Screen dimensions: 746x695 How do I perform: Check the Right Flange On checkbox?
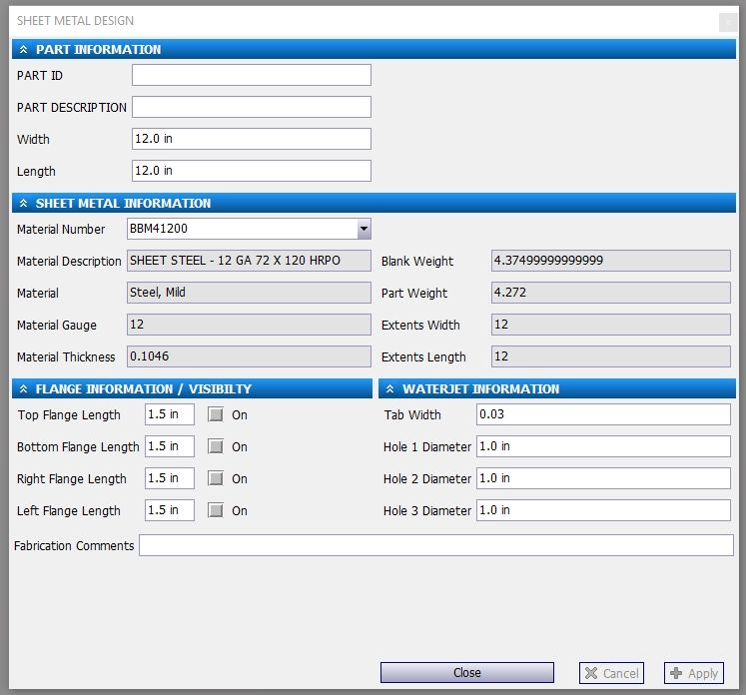click(216, 479)
